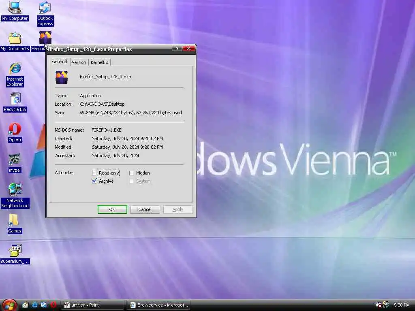Click the MS-DOS name FIREFO~1.EXE value
The image size is (415, 311).
click(x=107, y=130)
